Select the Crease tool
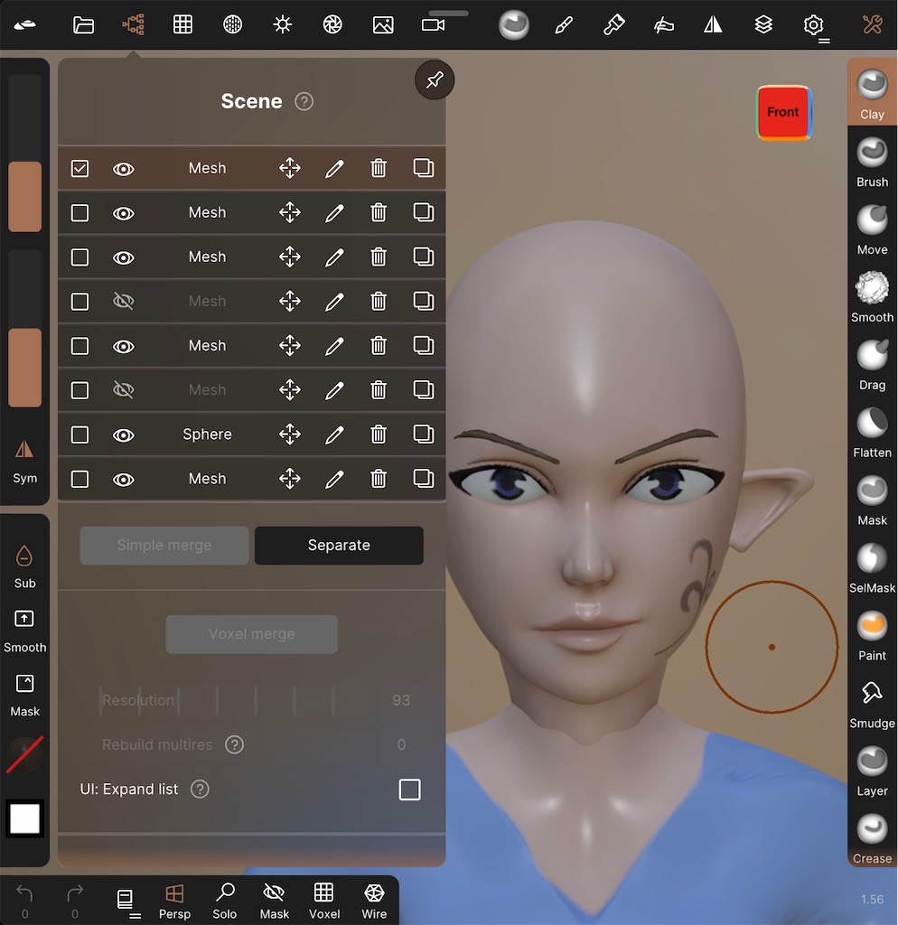The image size is (898, 925). pyautogui.click(x=872, y=839)
